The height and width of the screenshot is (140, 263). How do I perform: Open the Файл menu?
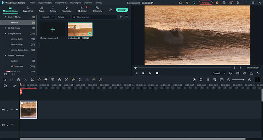coord(33,3)
